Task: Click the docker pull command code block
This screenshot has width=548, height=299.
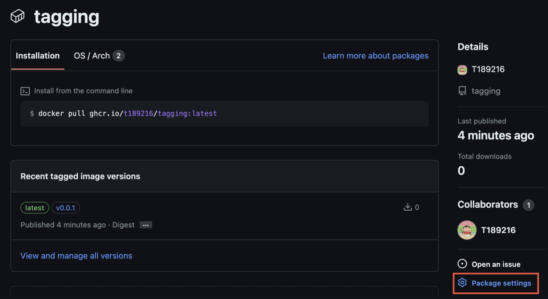Action: [224, 114]
